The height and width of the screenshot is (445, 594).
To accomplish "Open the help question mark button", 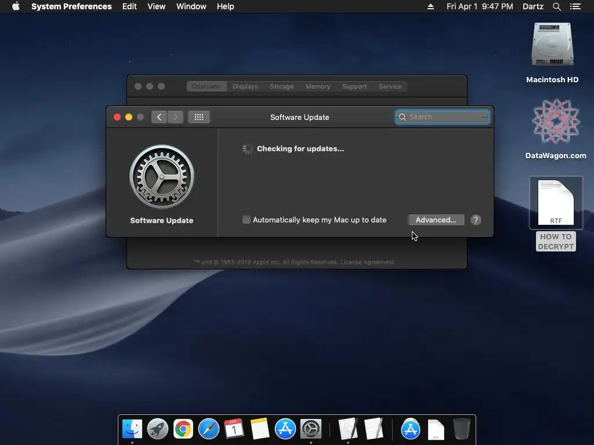I will [476, 220].
